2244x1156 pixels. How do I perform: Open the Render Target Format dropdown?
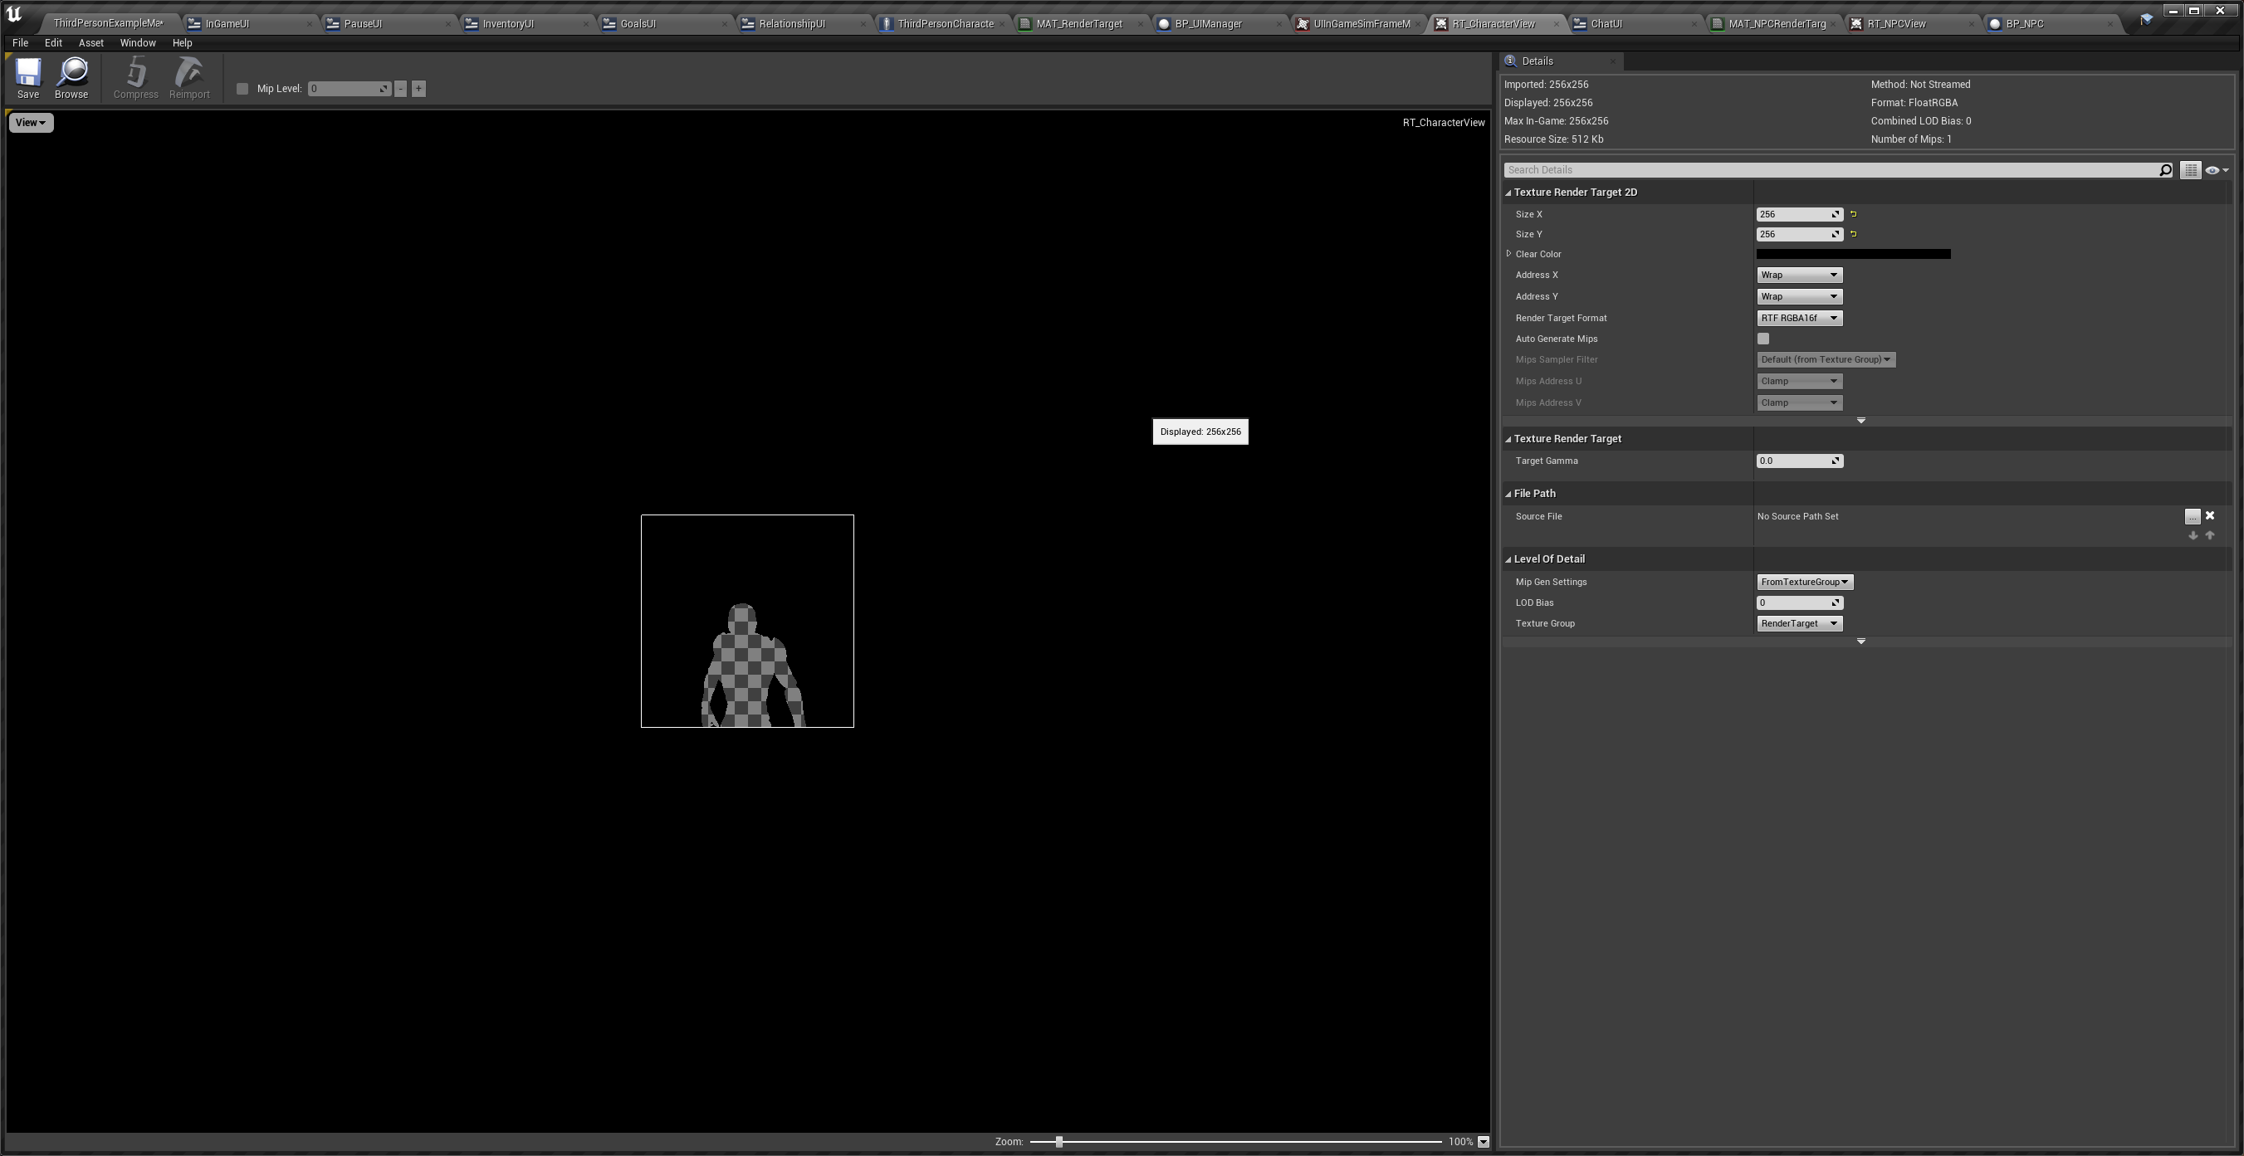tap(1799, 319)
